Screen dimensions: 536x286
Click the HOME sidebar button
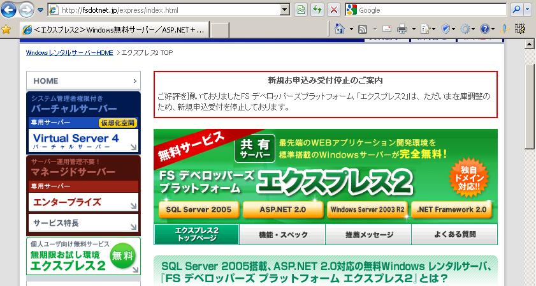pyautogui.click(x=83, y=81)
